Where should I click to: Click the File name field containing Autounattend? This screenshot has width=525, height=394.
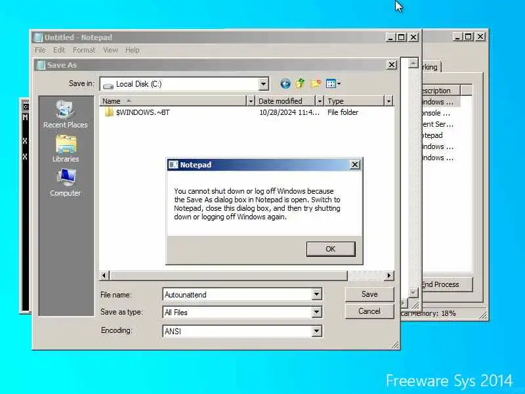[x=238, y=294]
